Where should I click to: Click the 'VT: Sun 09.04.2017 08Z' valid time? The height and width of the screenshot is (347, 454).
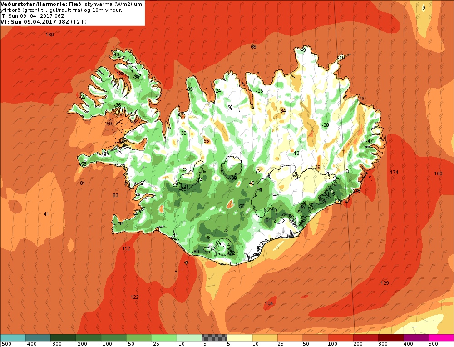35,22
